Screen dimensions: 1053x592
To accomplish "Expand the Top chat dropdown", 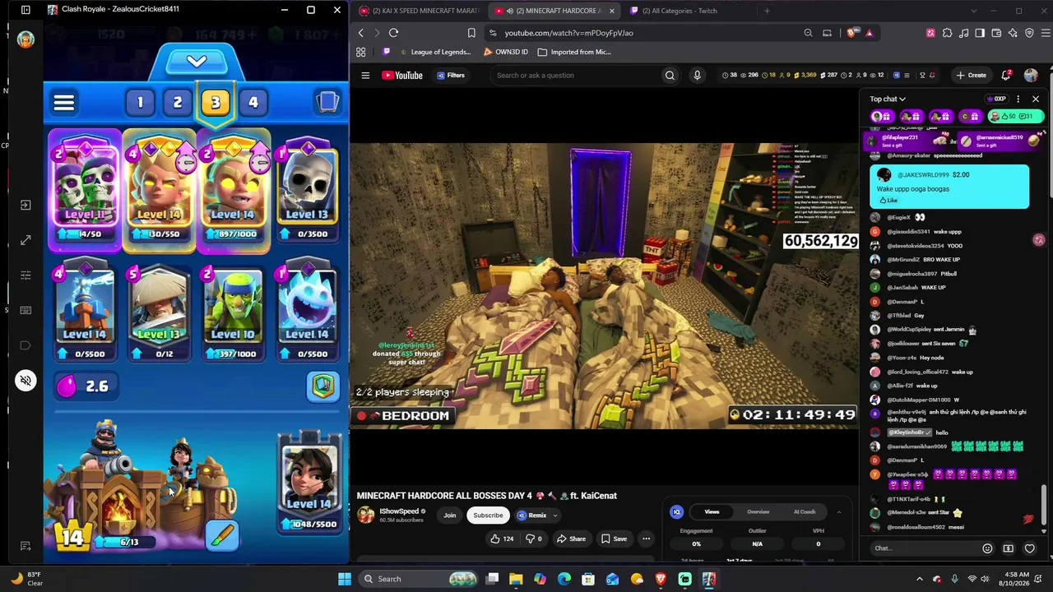I will pos(888,99).
